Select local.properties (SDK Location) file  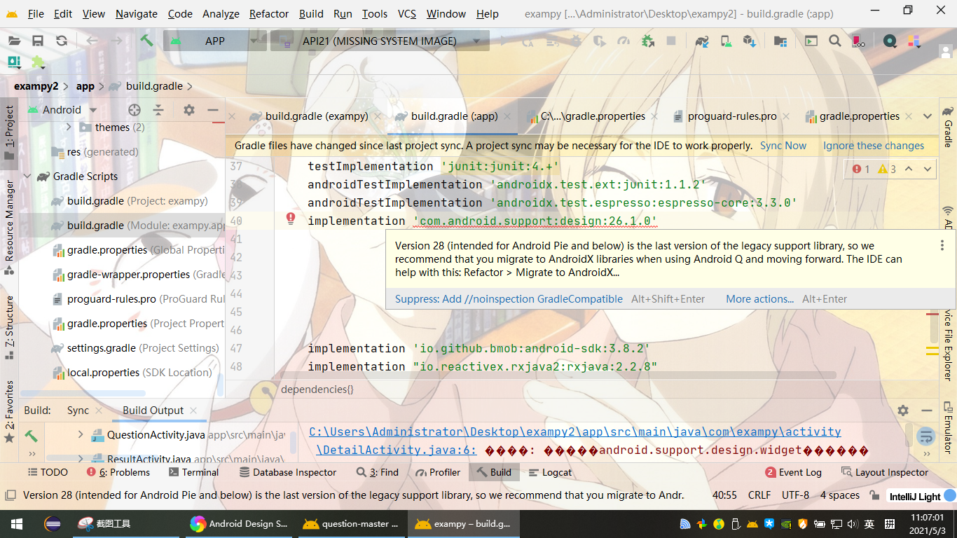pos(131,373)
